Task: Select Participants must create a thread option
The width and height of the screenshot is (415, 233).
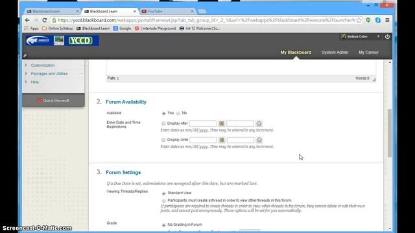Action: click(163, 201)
